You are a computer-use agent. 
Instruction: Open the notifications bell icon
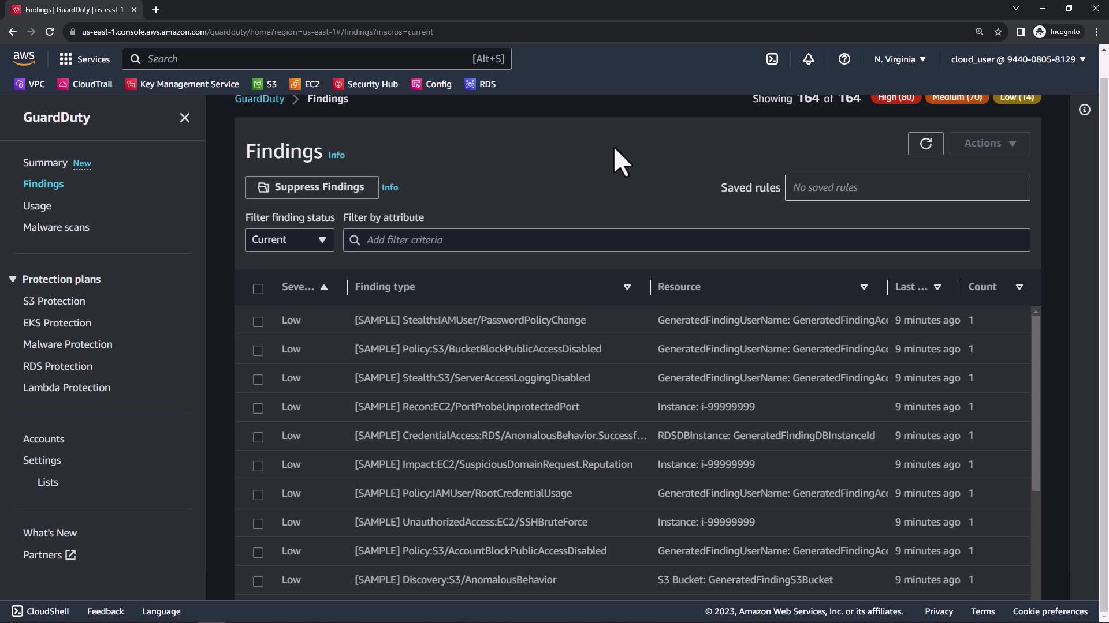[x=808, y=59]
